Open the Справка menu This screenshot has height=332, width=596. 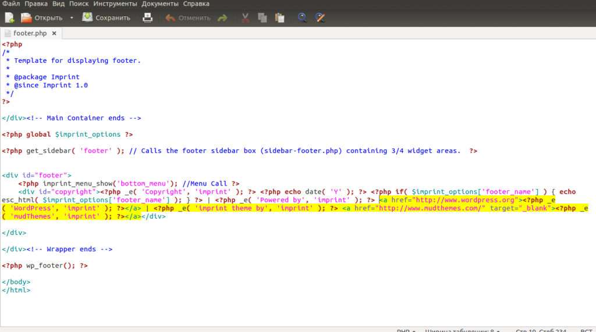[x=196, y=3]
